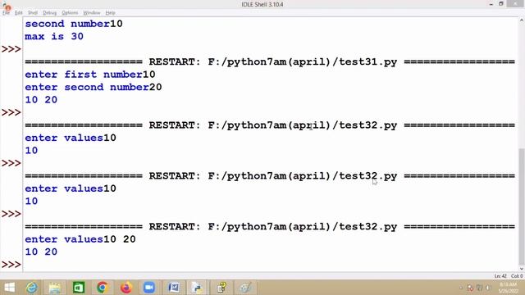
Task: Open the Help menu
Action: pos(110,13)
